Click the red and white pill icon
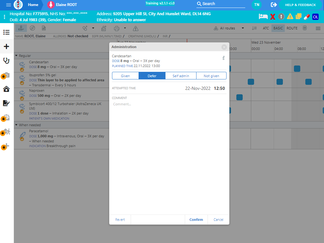This screenshot has height=243, width=324. (x=307, y=17)
